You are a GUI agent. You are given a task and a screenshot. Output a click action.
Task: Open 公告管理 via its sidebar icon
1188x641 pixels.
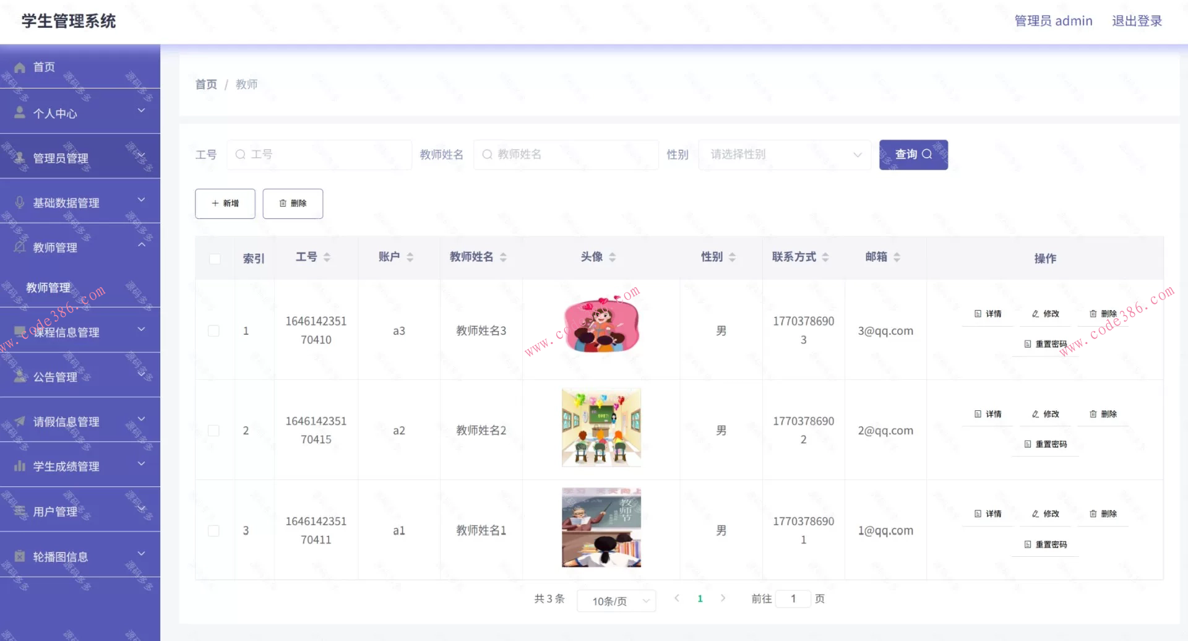point(19,376)
